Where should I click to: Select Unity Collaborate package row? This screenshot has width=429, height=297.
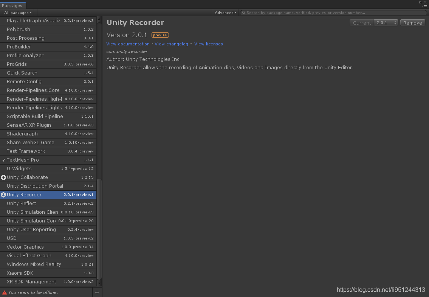point(48,177)
